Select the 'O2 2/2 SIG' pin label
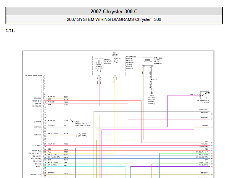Image resolution: width=230 pixels, height=178 pixels. [x=37, y=161]
